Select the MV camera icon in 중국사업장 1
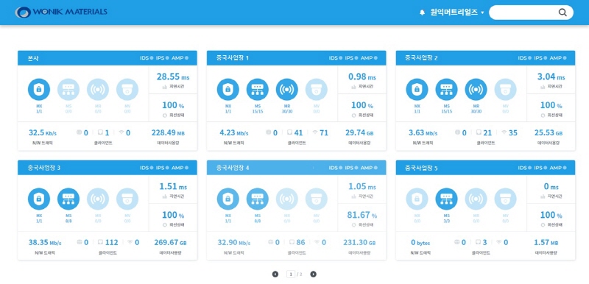The image size is (589, 284). (317, 90)
